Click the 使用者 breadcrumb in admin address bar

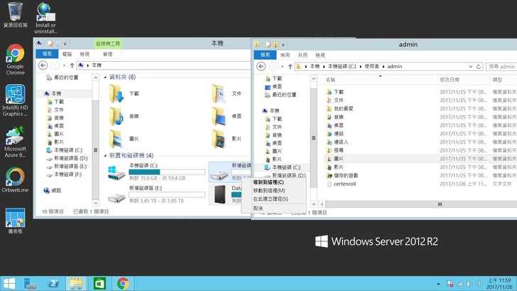371,67
